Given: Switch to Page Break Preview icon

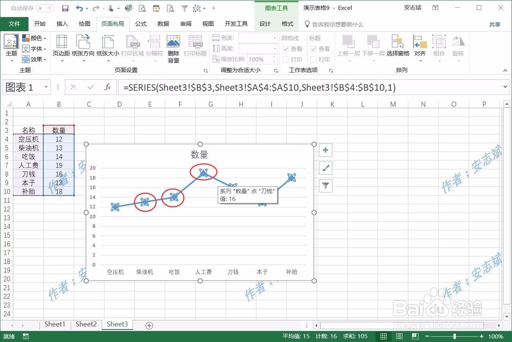Looking at the screenshot, I should point(415,336).
